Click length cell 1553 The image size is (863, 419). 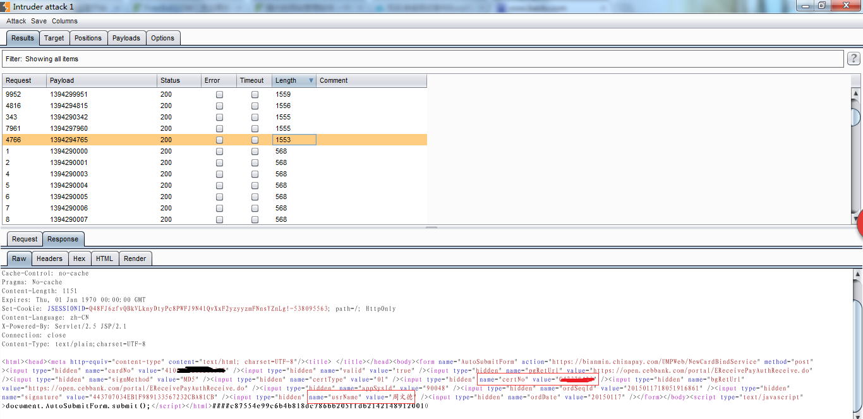tap(294, 140)
